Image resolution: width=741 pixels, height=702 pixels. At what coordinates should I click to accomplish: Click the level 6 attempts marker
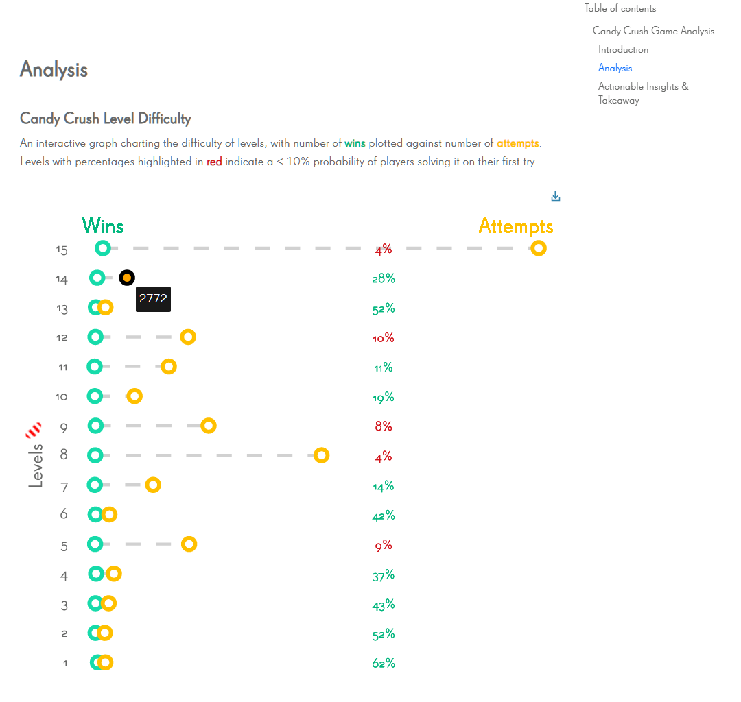point(109,515)
